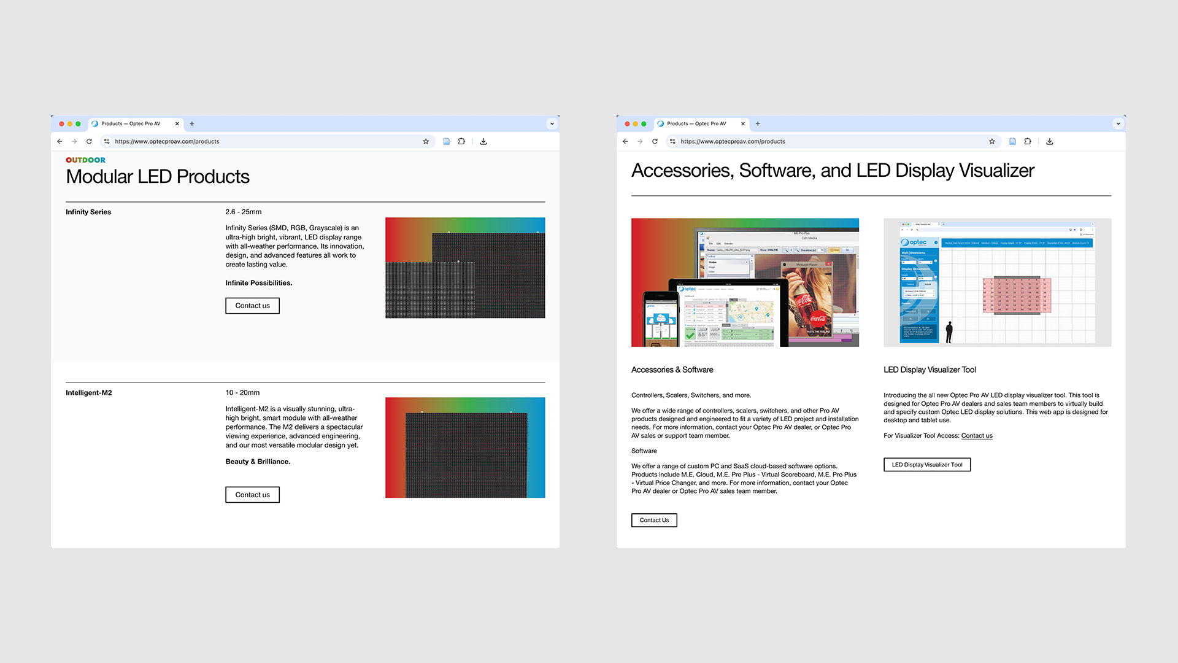Open the Intelligent-M2 LED panel image
Image resolution: width=1178 pixels, height=663 pixels.
pyautogui.click(x=465, y=448)
